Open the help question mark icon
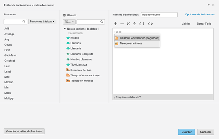This screenshot has width=219, height=139. click(x=209, y=5)
